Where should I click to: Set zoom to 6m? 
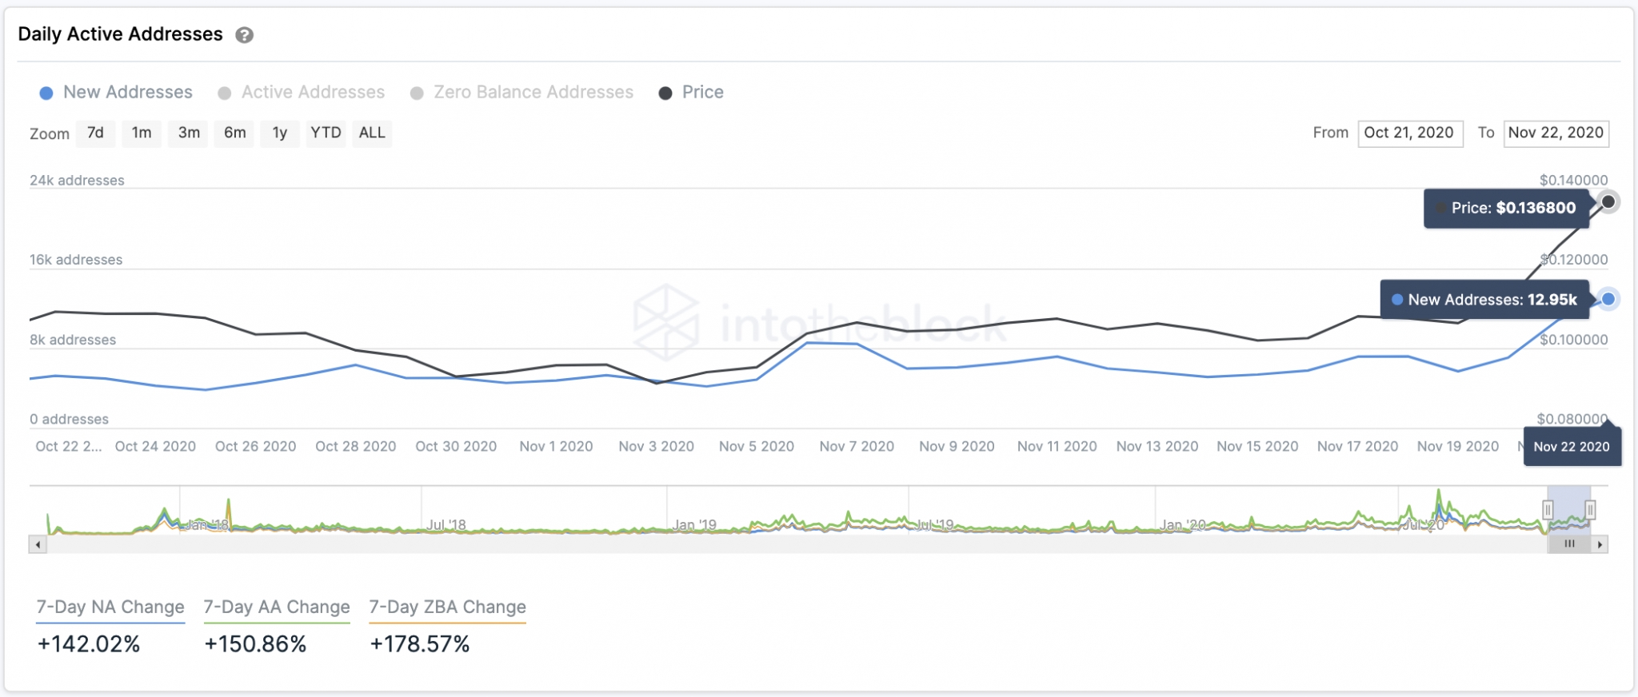click(235, 133)
